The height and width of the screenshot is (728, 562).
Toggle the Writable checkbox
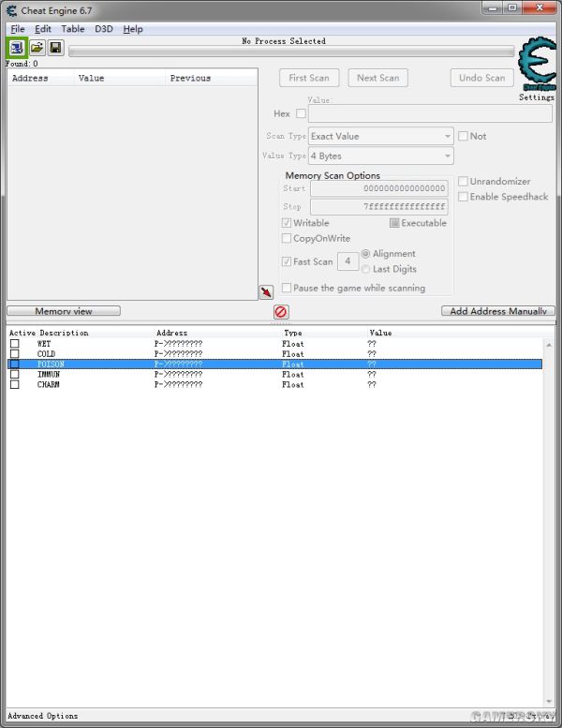pyautogui.click(x=287, y=223)
